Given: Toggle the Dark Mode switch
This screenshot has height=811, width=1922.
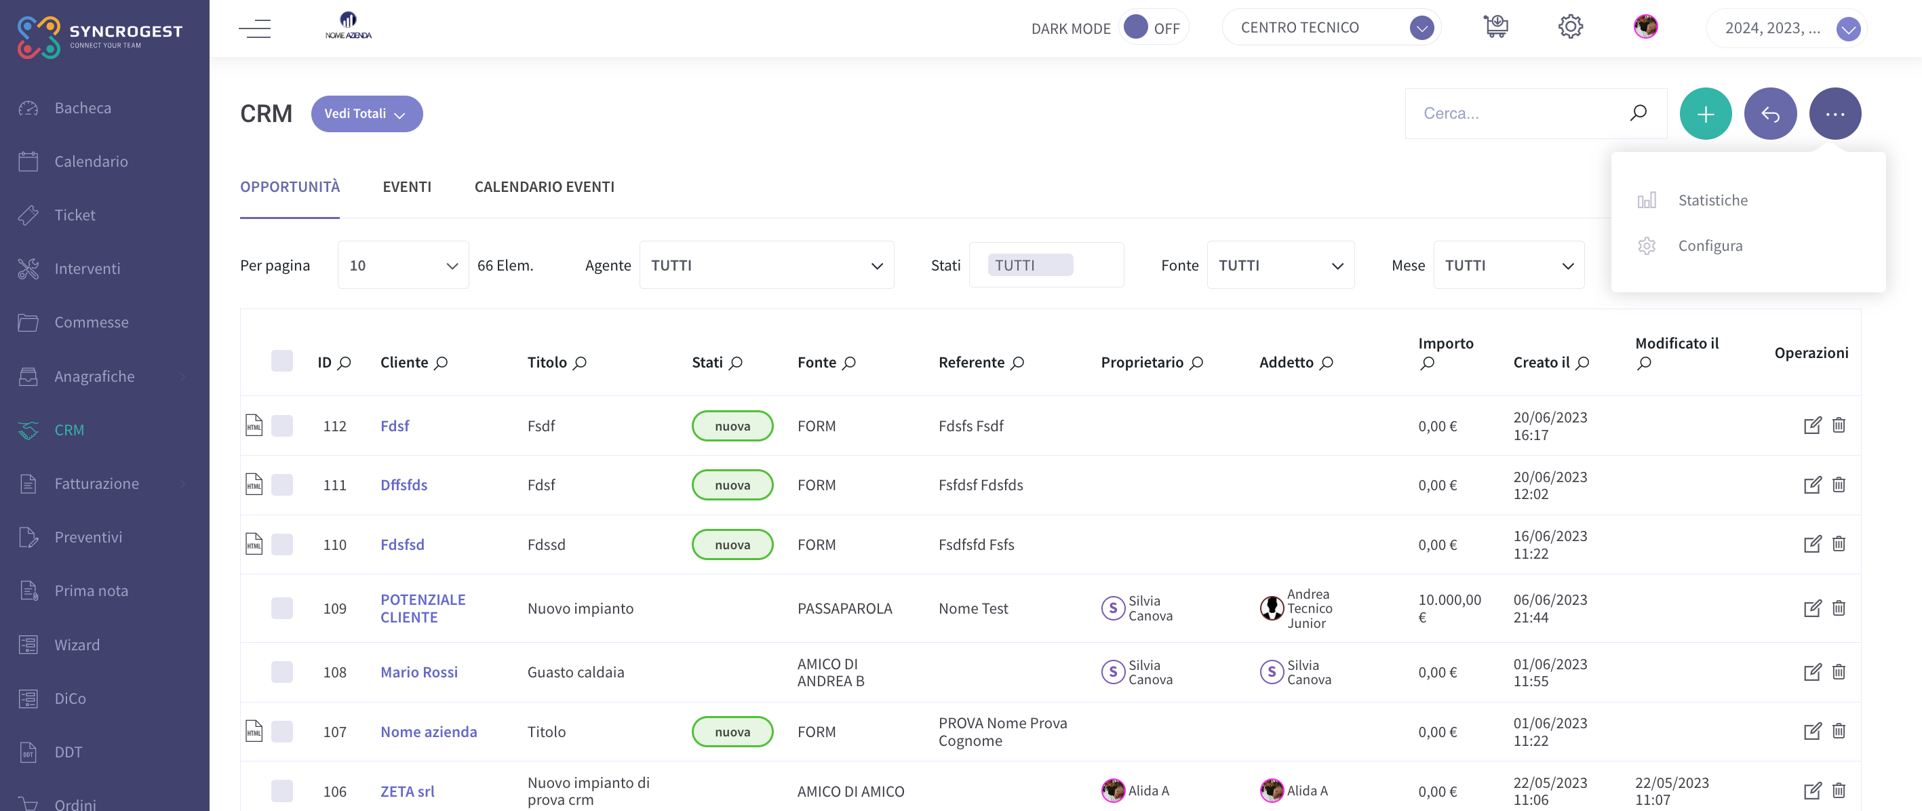Looking at the screenshot, I should pos(1152,28).
